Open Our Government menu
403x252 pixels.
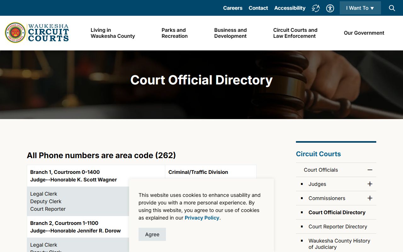[x=364, y=33]
